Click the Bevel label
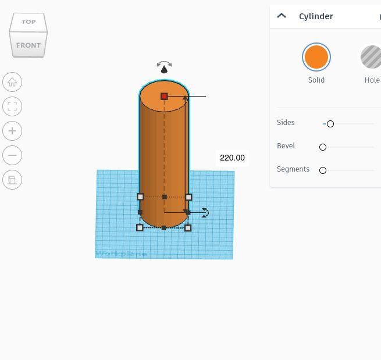 [x=286, y=146]
